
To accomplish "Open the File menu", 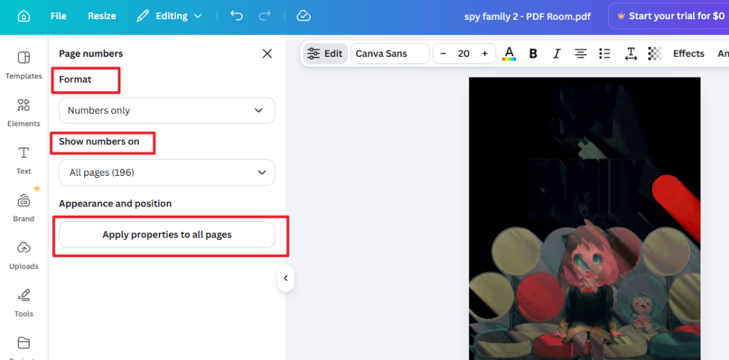I will tap(58, 16).
